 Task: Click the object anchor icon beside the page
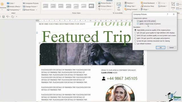(x=37, y=33)
